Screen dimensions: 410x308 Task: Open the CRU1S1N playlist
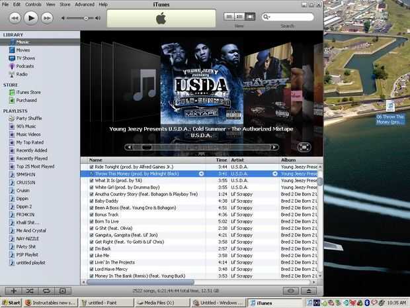(26, 183)
